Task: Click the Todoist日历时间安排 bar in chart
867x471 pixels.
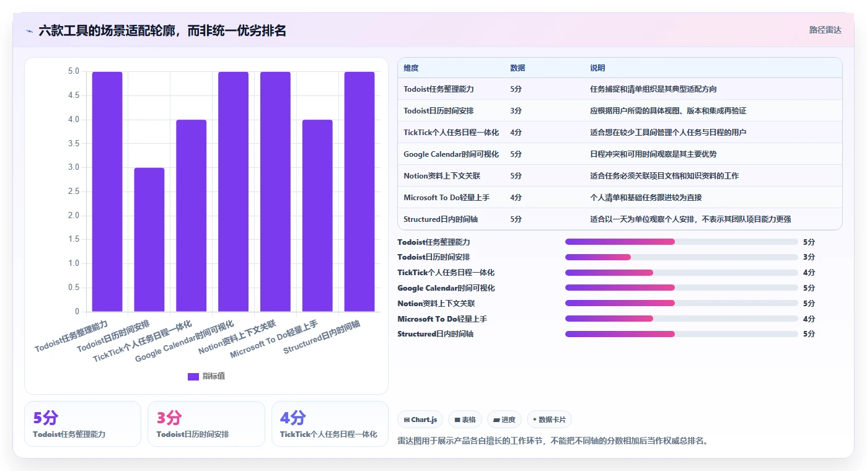Action: coord(149,239)
